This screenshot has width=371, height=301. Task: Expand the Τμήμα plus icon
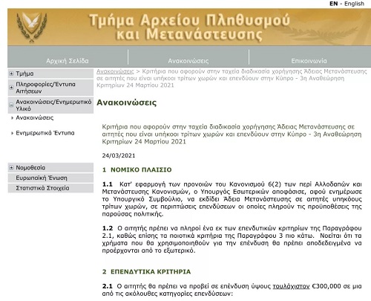click(11, 74)
